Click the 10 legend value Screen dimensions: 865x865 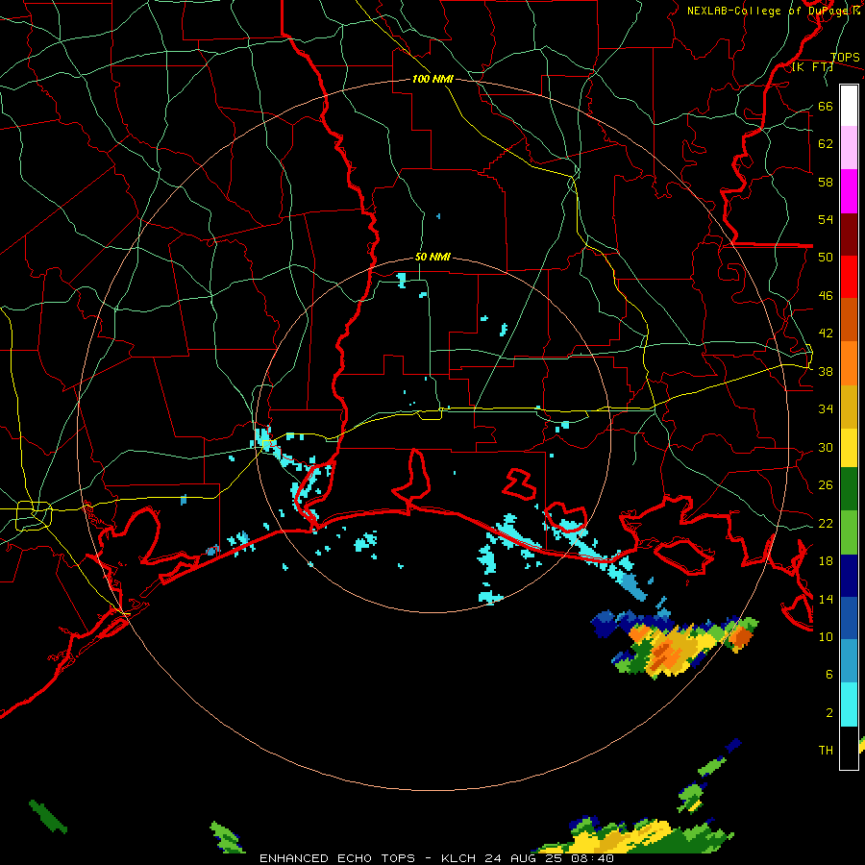tap(826, 636)
